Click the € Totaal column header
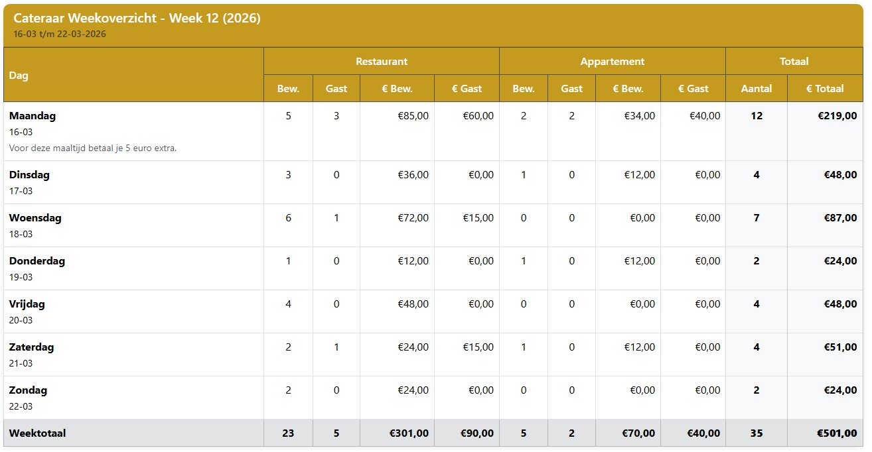 click(x=825, y=89)
